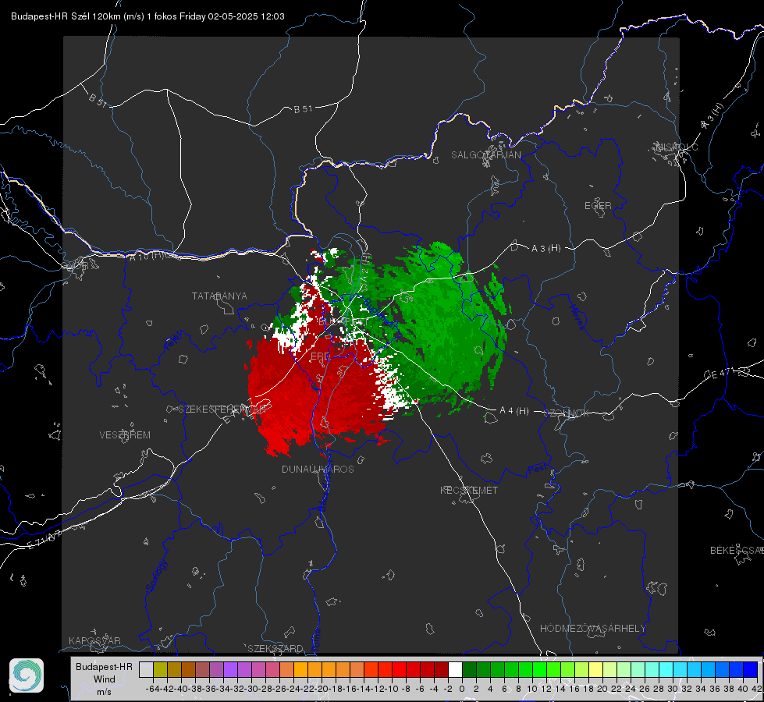Click the 'A 4 (H)' road label

514,411
